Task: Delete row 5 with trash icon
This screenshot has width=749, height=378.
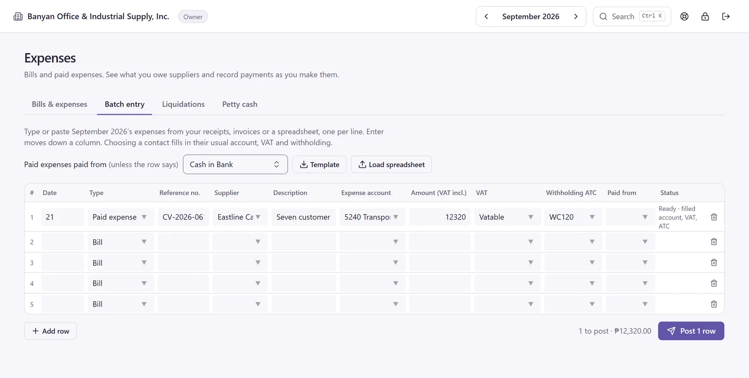Action: (x=714, y=304)
